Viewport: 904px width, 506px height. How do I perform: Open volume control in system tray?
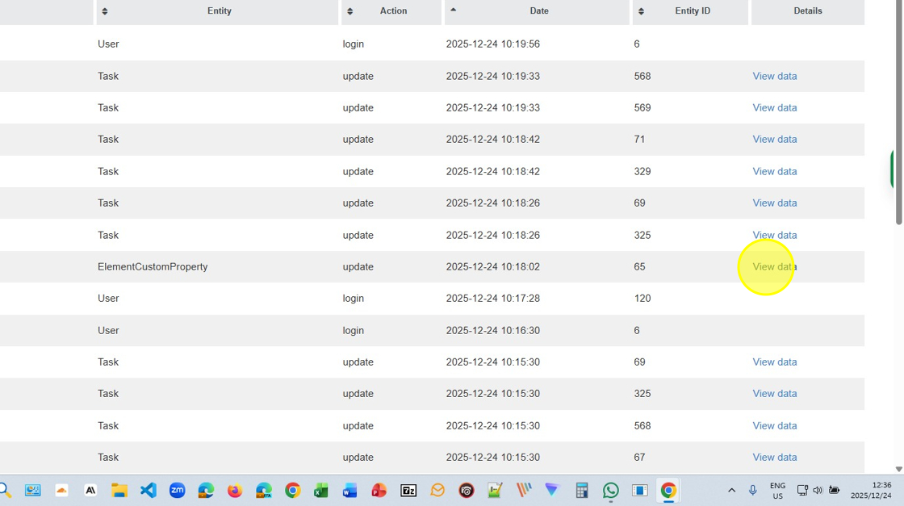click(x=818, y=490)
